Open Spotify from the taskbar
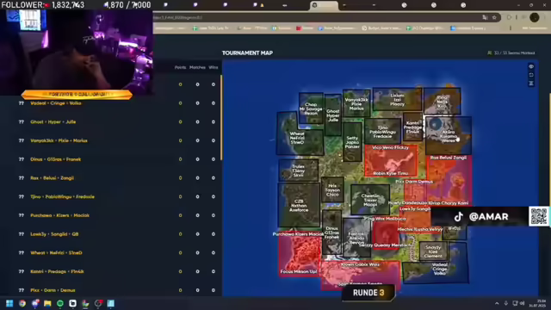Viewport: 551px width, 310px height. coord(60,303)
